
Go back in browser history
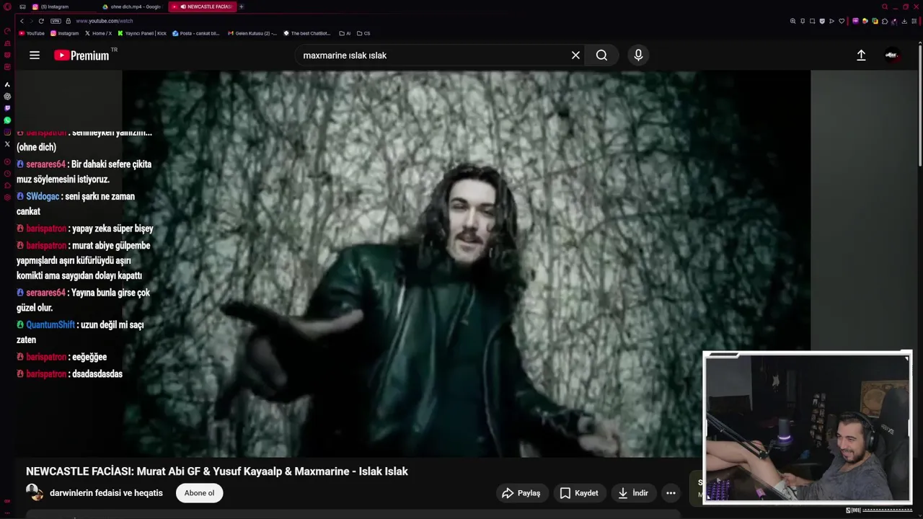click(x=22, y=21)
